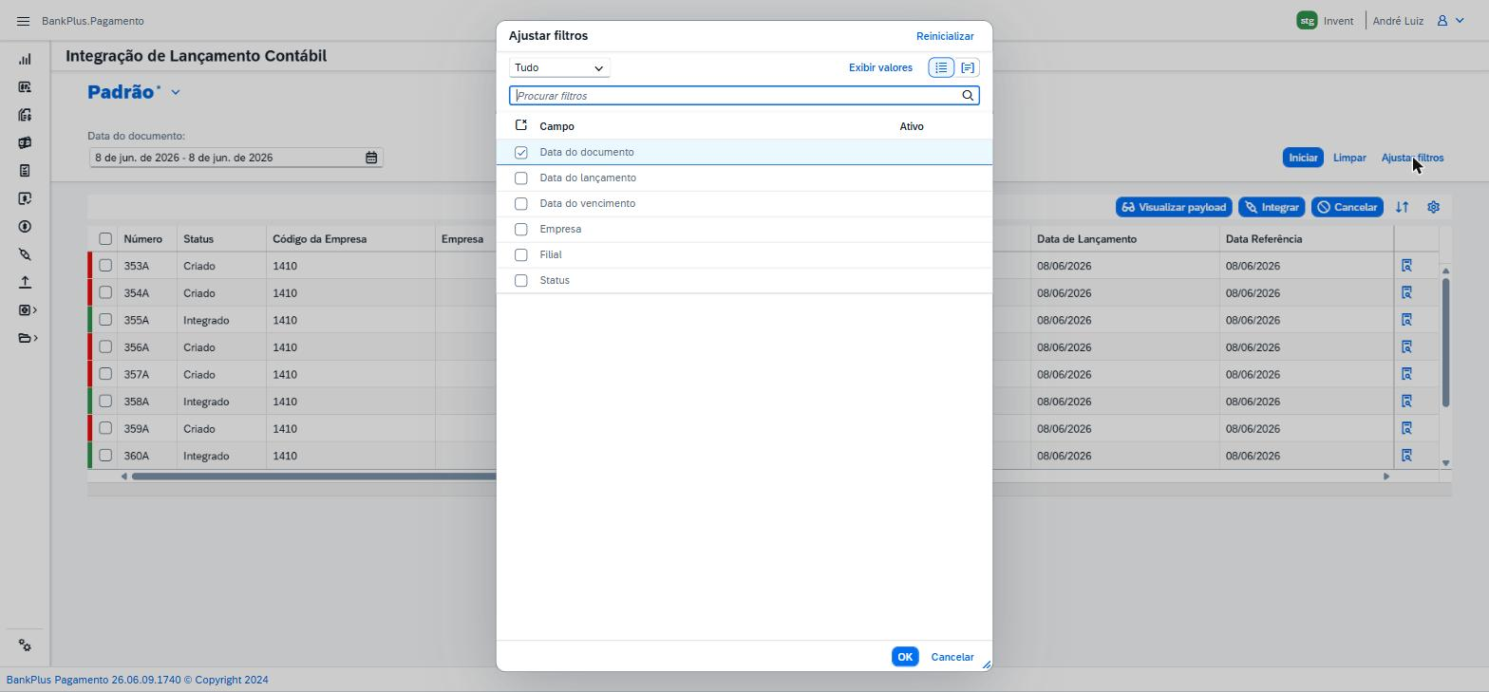1489x692 pixels.
Task: Switch to list view in filter dialog
Action: click(941, 67)
